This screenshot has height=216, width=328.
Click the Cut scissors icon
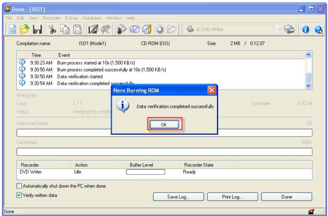pyautogui.click(x=52, y=29)
